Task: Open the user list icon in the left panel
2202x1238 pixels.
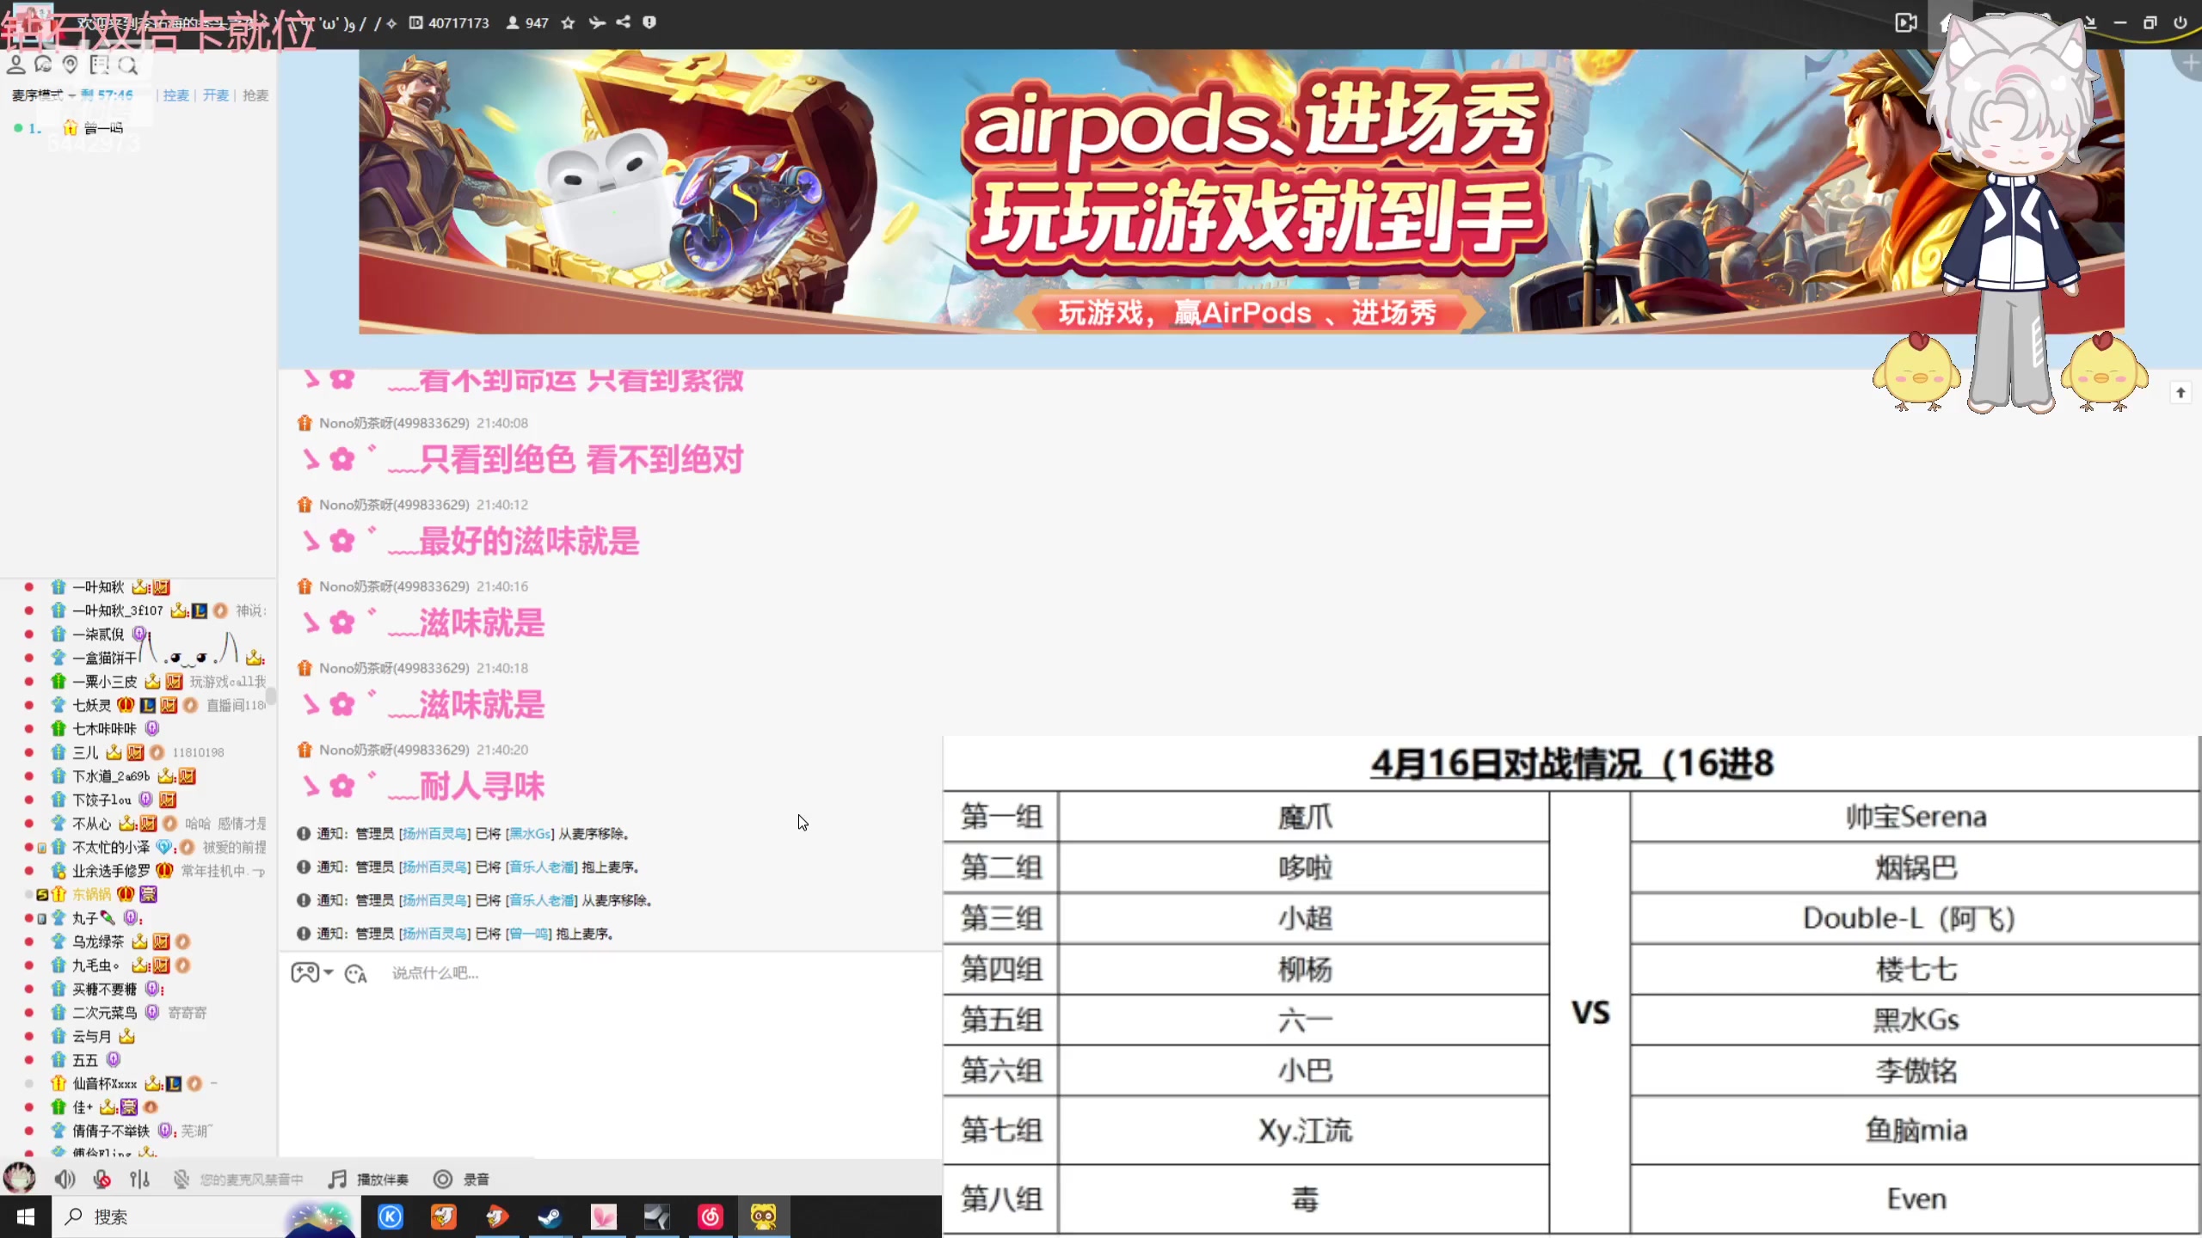Action: pos(15,64)
